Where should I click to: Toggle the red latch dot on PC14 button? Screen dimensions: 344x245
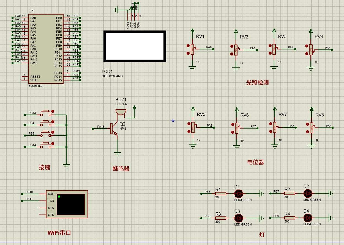[x=53, y=143]
